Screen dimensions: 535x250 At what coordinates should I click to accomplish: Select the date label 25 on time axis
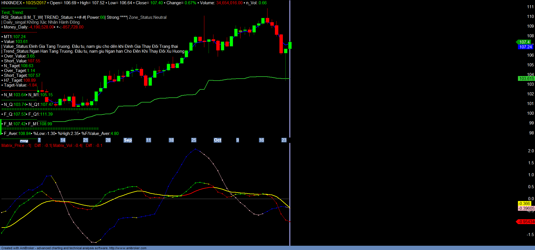[x=194, y=140]
